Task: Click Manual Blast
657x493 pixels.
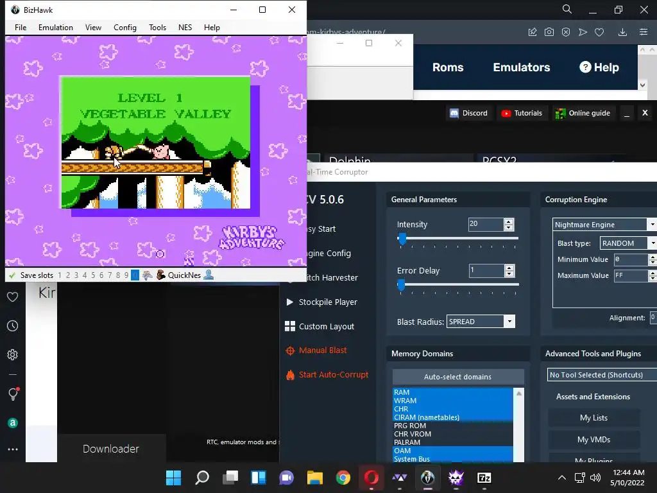Action: 316,350
